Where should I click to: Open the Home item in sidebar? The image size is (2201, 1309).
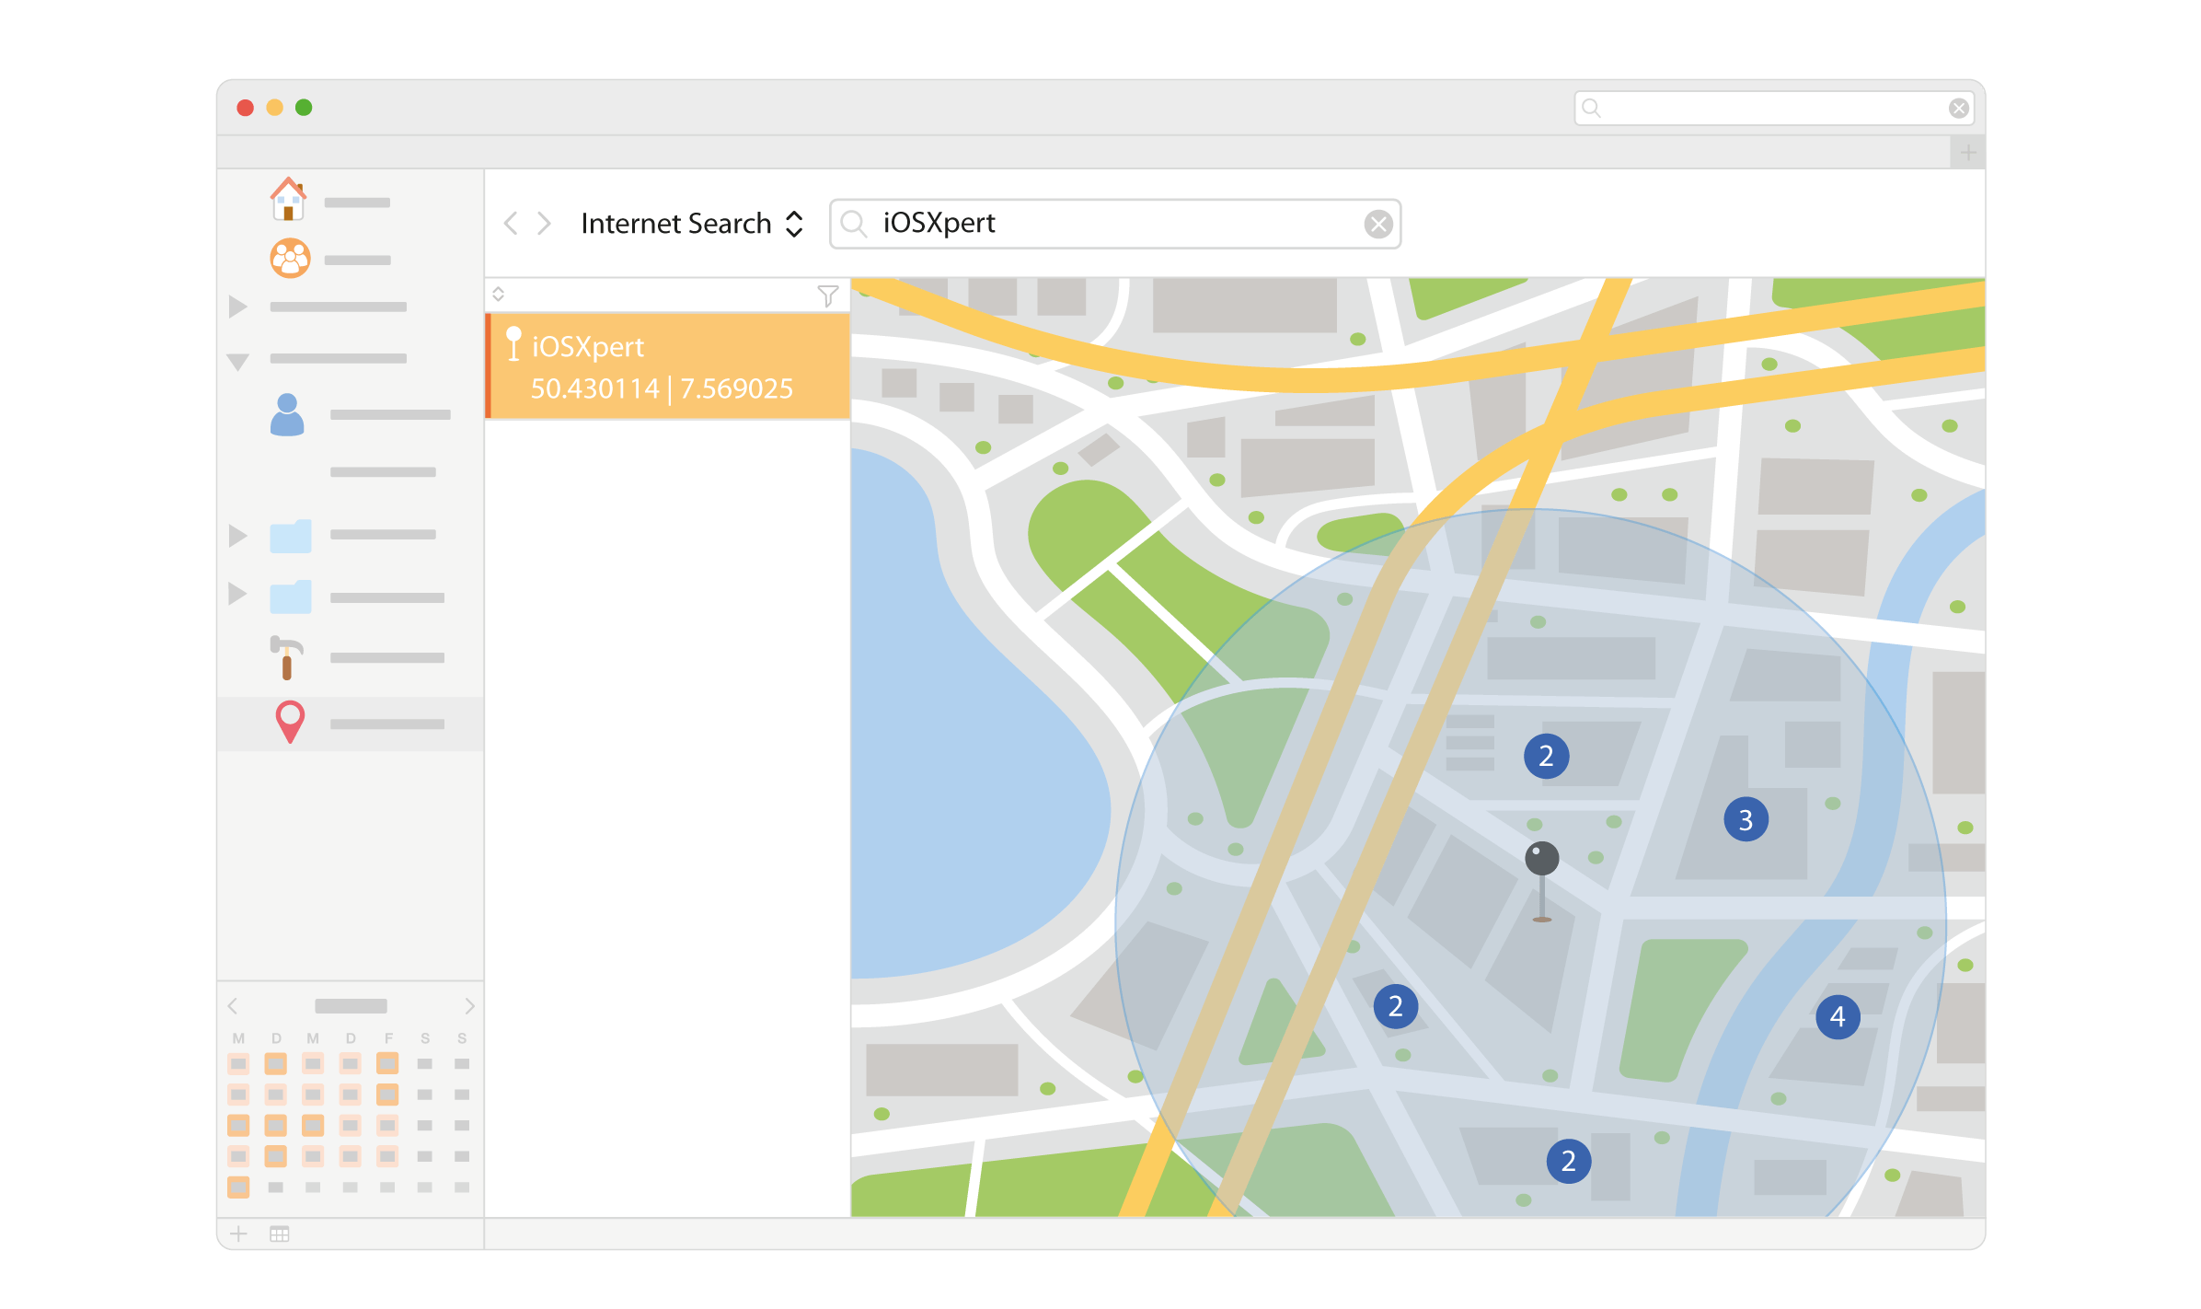point(288,199)
